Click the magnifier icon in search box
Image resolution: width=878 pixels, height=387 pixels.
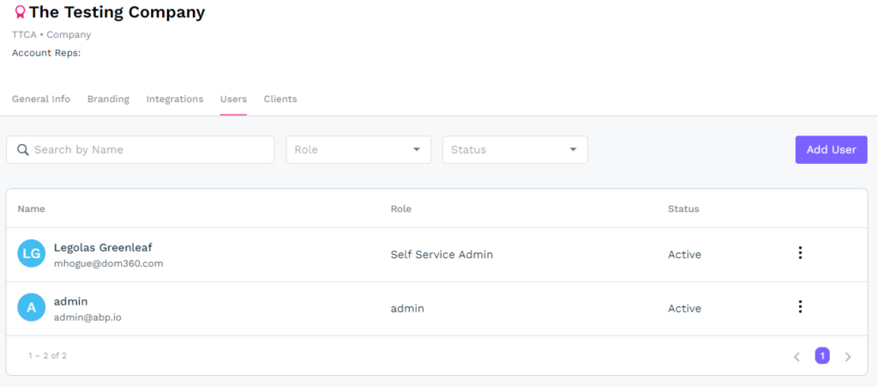(23, 150)
